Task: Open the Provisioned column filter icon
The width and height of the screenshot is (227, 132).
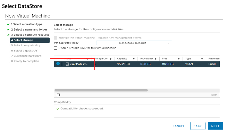Action: [x=155, y=59]
